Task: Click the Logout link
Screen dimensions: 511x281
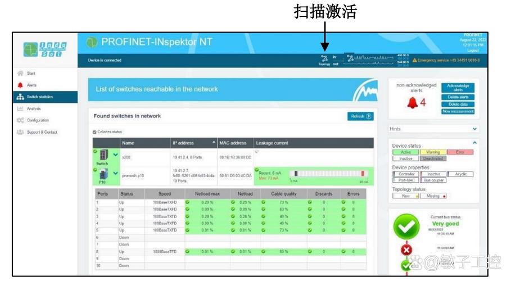Action: (x=473, y=50)
